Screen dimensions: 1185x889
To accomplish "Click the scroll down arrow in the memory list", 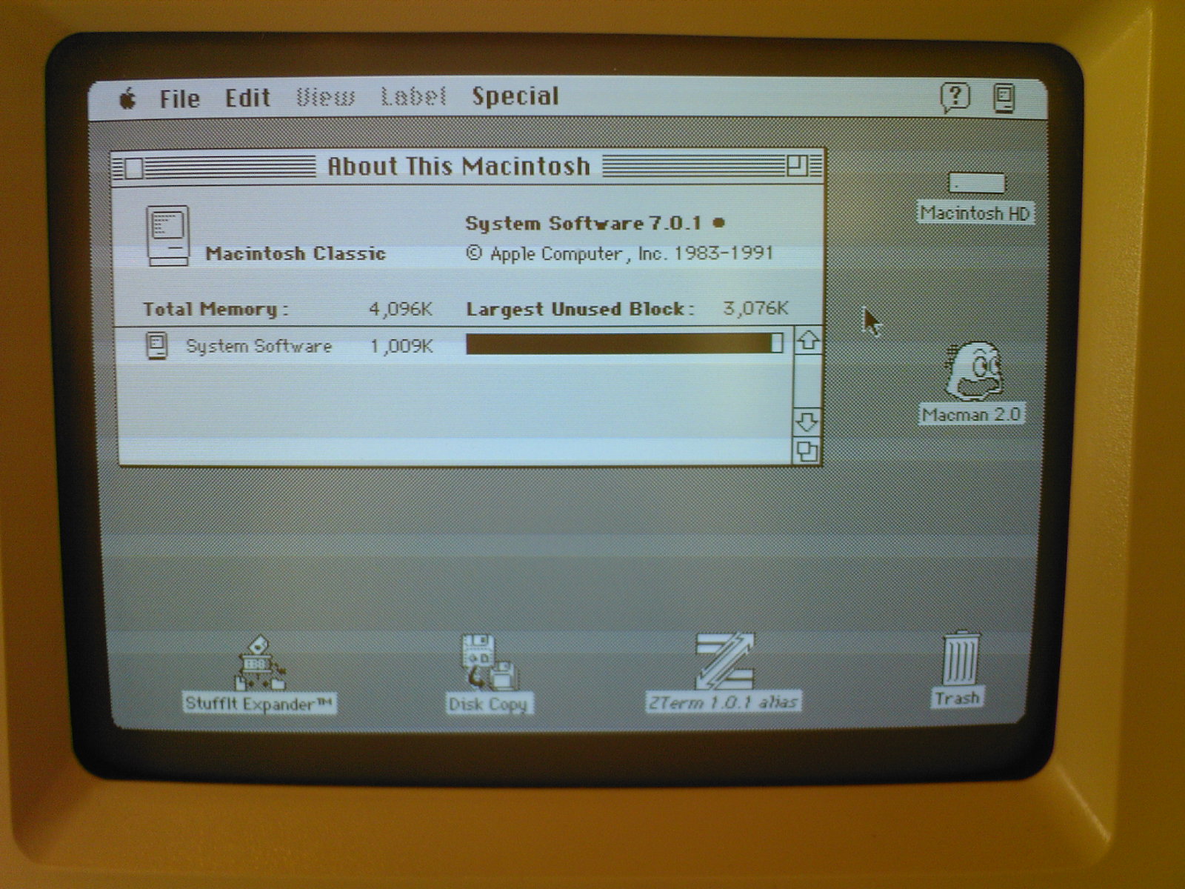I will (x=807, y=422).
